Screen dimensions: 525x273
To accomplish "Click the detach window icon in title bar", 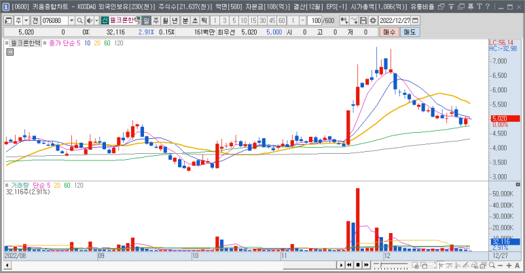I will point(441,6).
